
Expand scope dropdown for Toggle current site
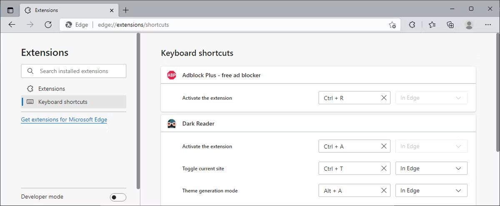431,169
